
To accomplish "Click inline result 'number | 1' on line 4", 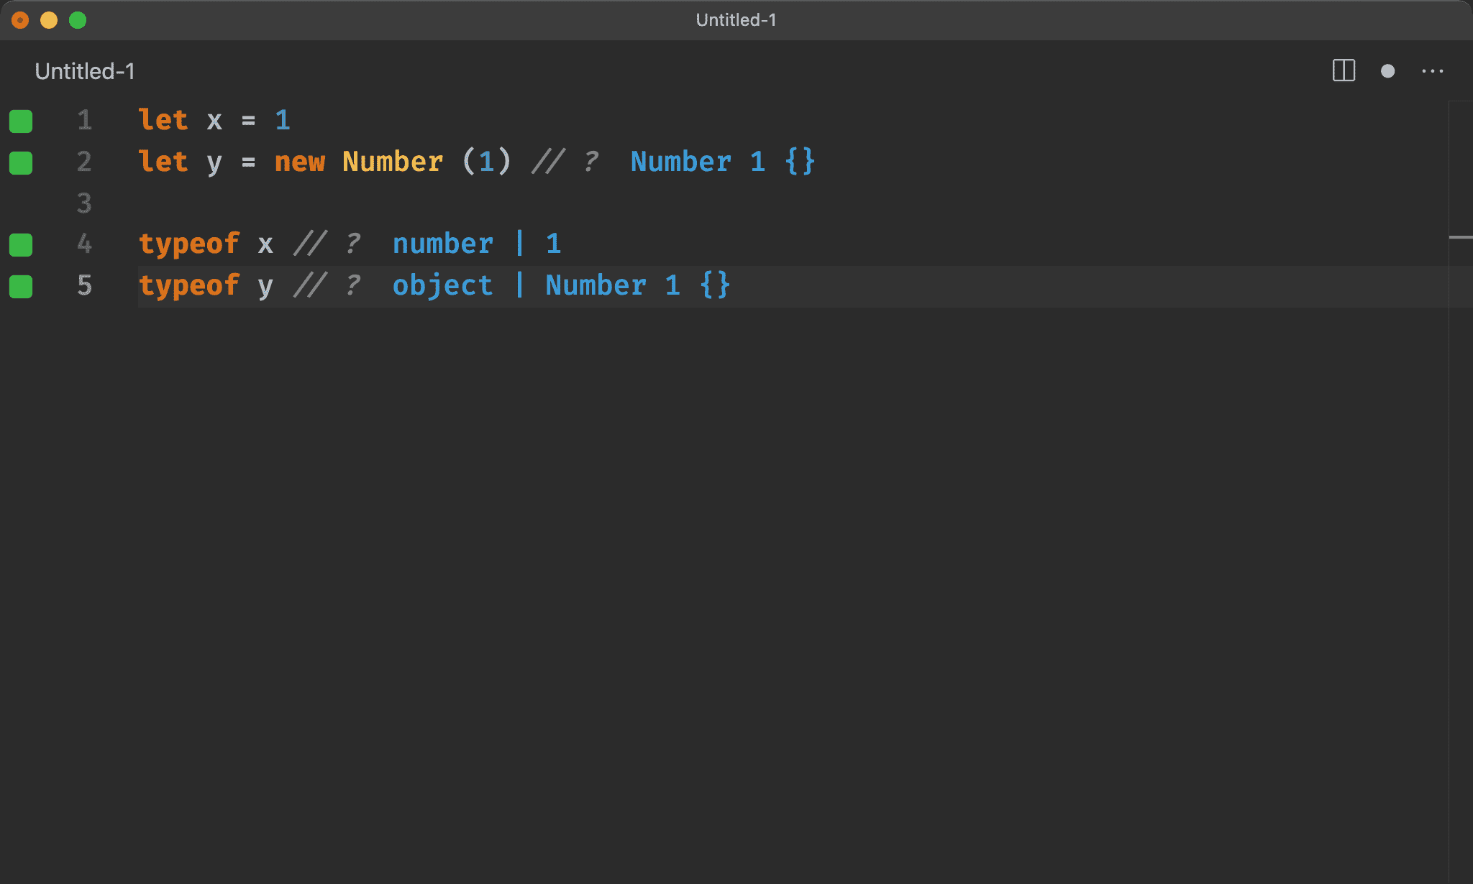I will click(476, 244).
